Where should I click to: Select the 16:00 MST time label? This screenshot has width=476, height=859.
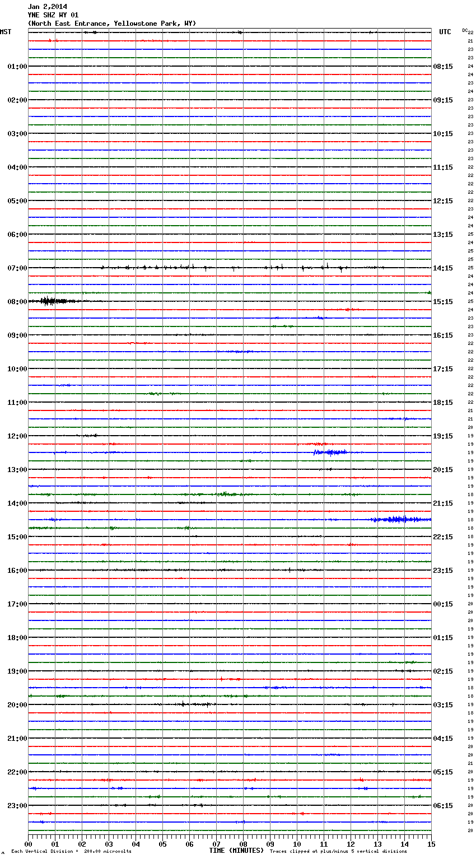[x=17, y=571]
